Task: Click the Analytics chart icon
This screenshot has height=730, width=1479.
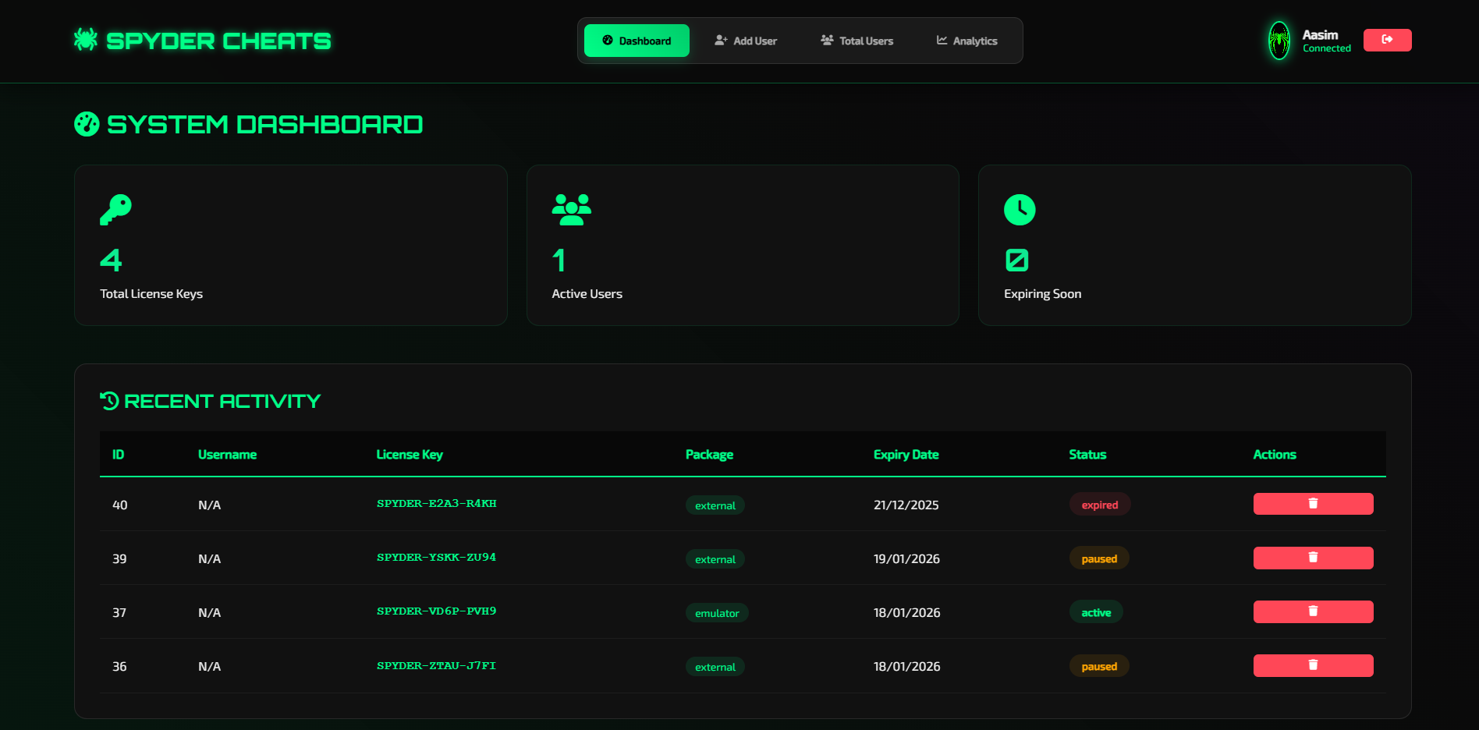Action: (x=942, y=41)
